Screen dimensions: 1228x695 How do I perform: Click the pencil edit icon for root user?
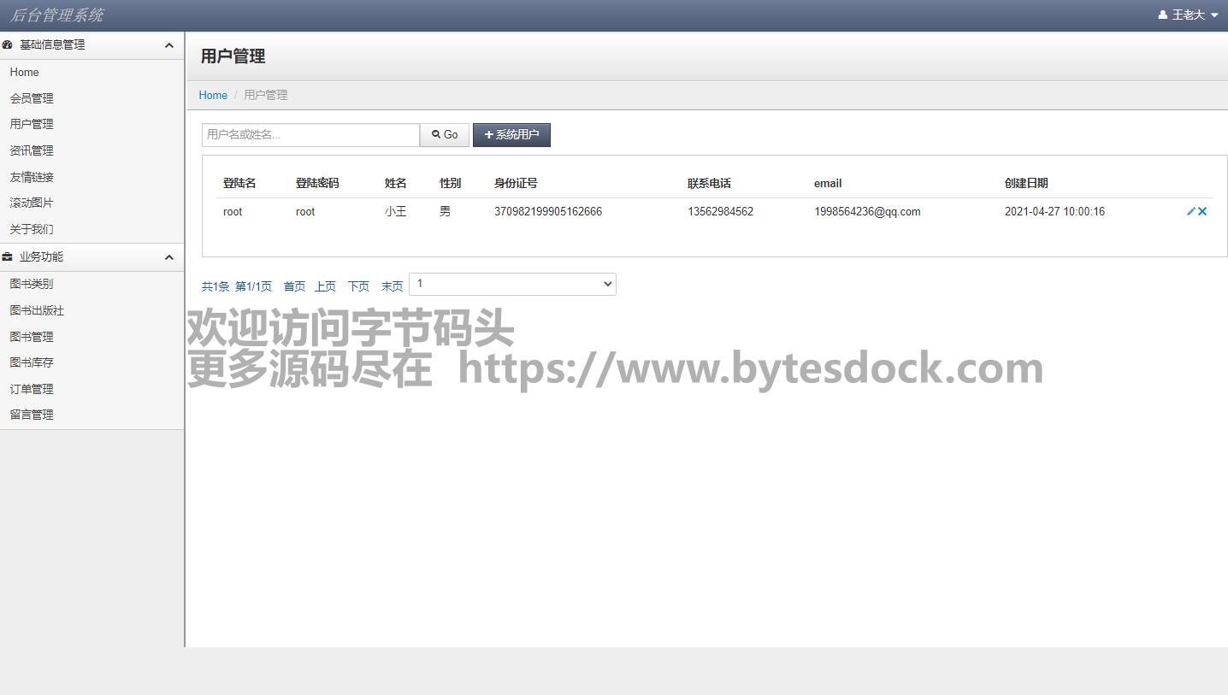[x=1190, y=211]
